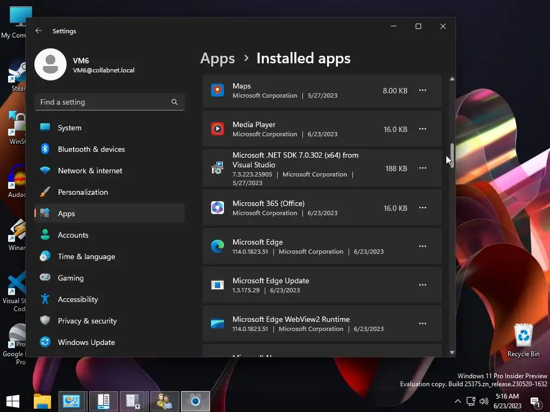The height and width of the screenshot is (412, 550).
Task: Open more options for Maps
Action: point(423,90)
